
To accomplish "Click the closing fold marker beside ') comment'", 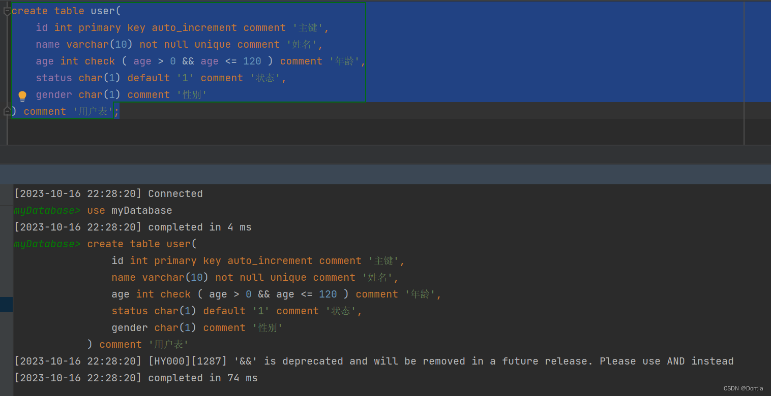I will click(x=7, y=111).
